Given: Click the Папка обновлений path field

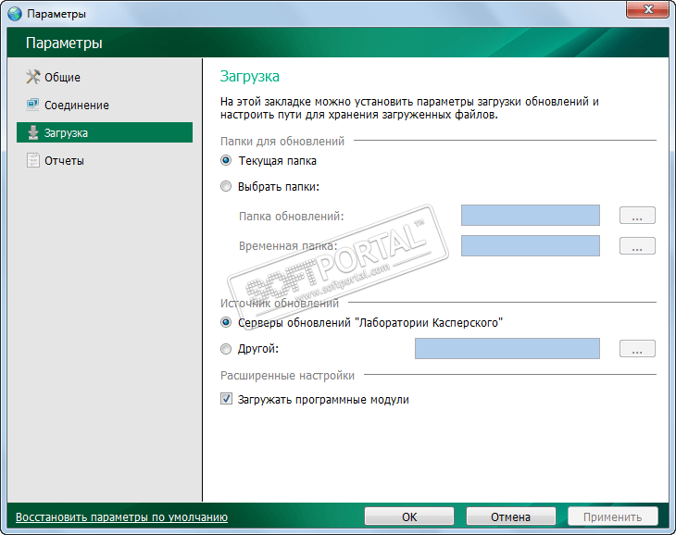Looking at the screenshot, I should 531,216.
